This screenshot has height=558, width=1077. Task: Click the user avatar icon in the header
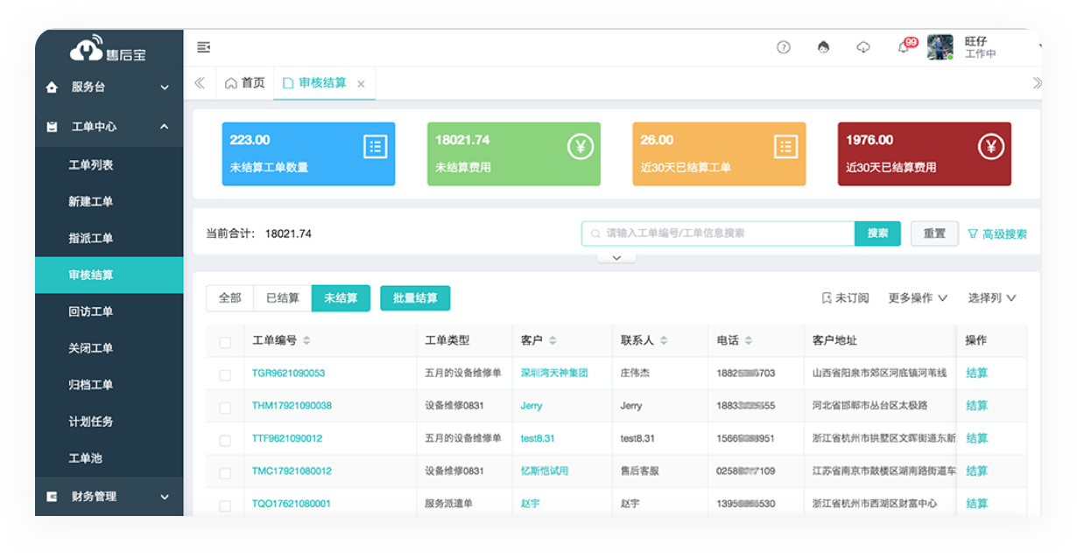pyautogui.click(x=939, y=47)
